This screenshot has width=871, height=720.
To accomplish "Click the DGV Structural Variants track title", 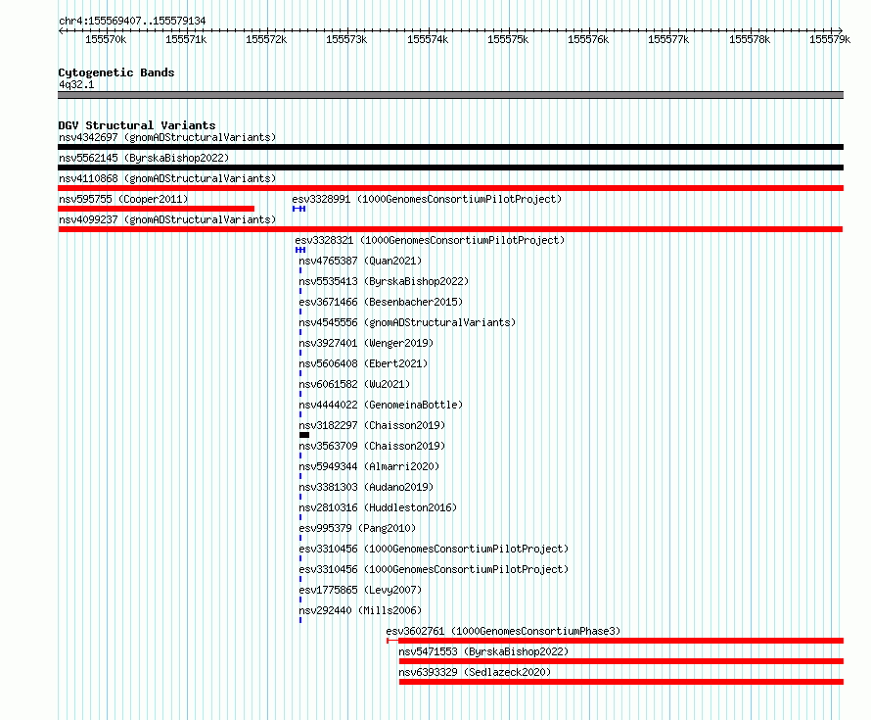I will point(137,125).
